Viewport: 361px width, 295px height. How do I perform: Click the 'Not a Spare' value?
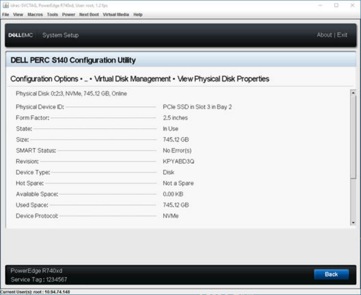point(178,183)
